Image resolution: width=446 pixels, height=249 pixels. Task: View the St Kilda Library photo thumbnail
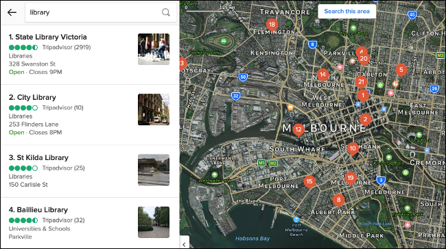click(x=154, y=170)
